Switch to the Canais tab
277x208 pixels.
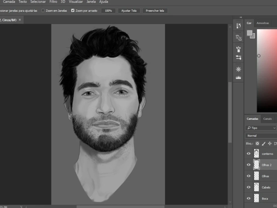point(268,119)
